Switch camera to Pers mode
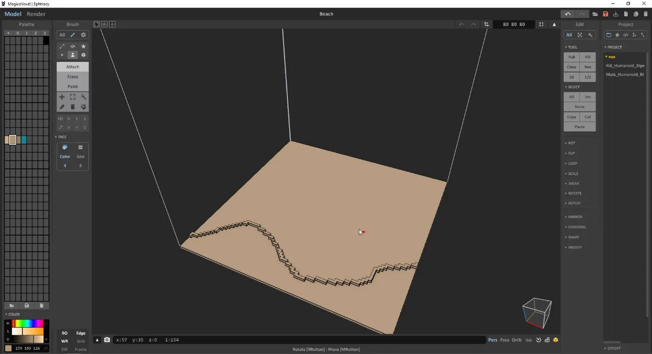The image size is (652, 354). [493, 340]
